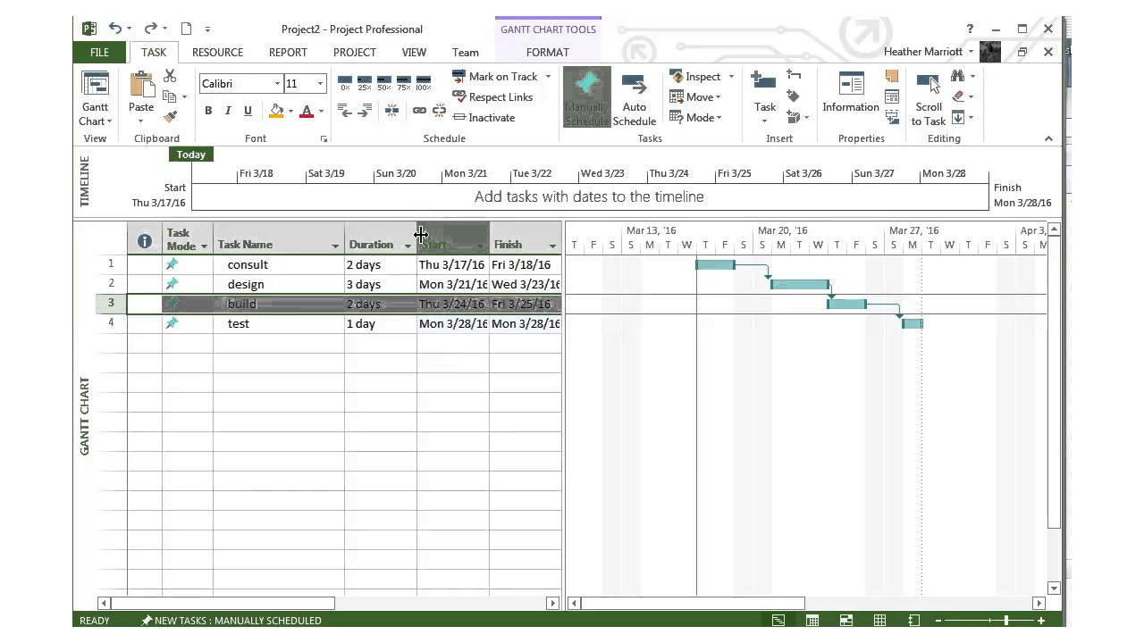Click the Find binoculars icon
The width and height of the screenshot is (1144, 643).
[957, 76]
